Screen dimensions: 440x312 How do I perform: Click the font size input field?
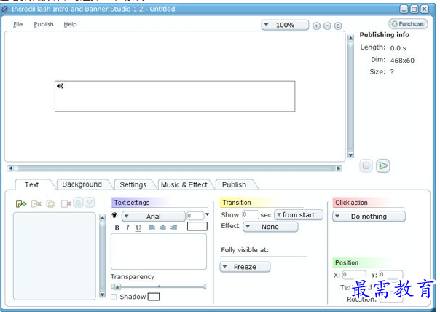coord(195,216)
